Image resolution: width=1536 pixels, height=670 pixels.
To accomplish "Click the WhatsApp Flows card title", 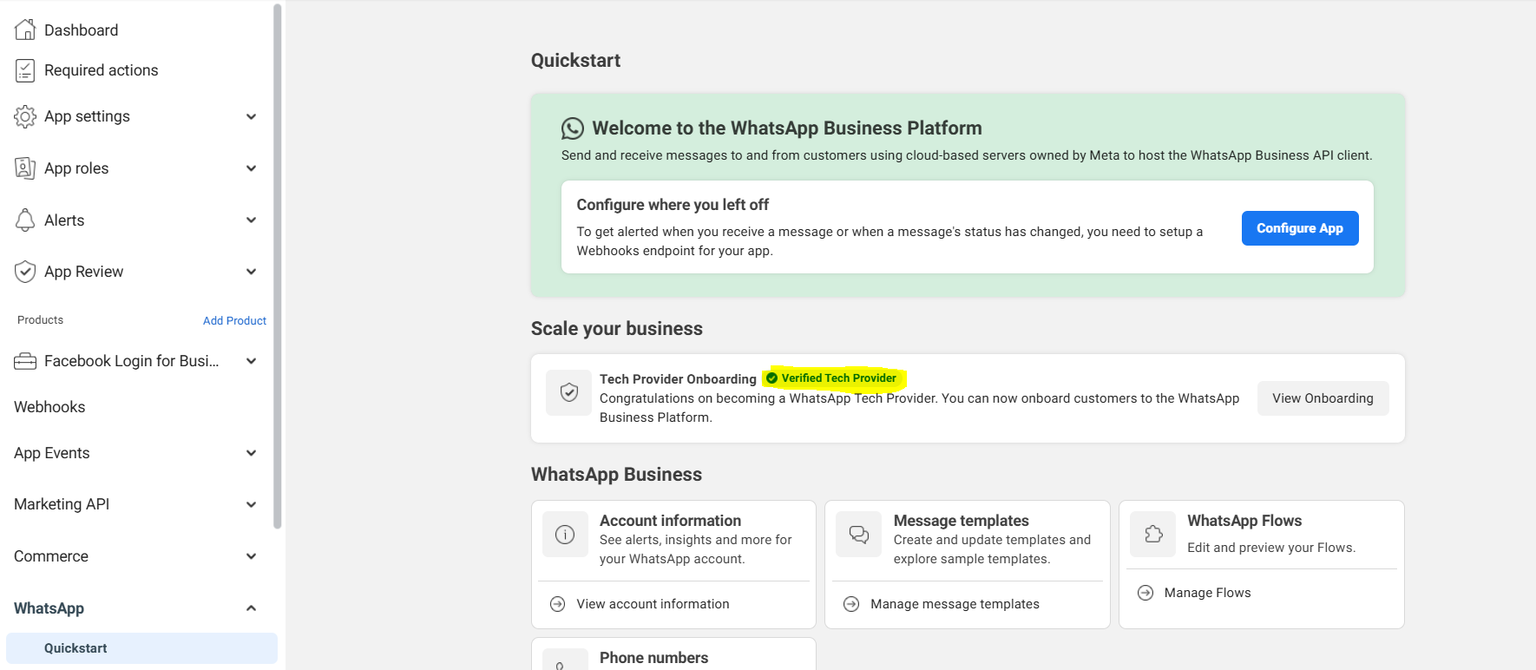I will click(x=1244, y=521).
